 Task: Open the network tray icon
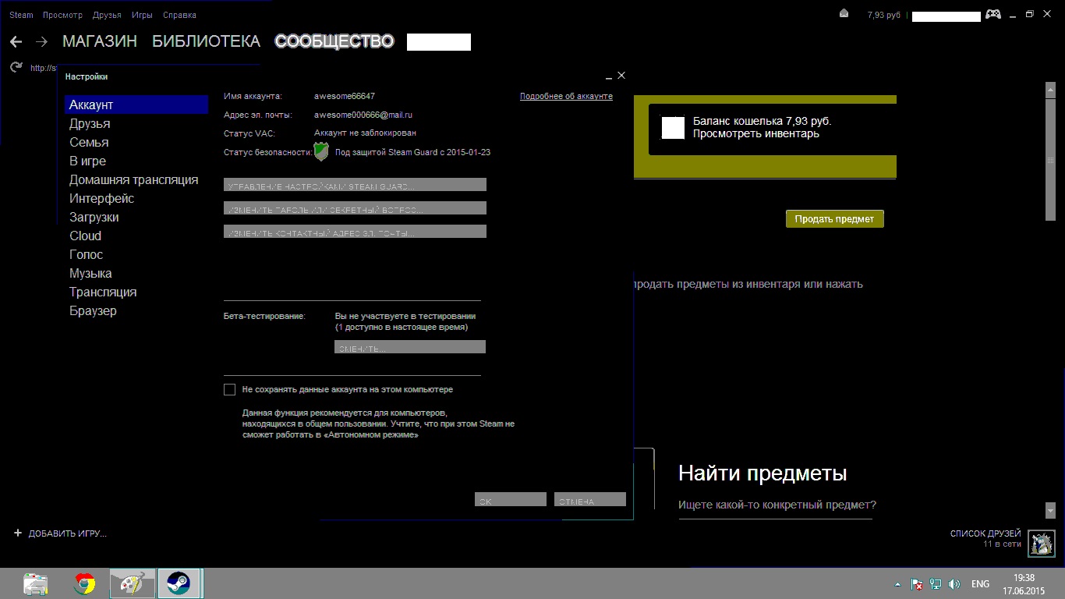(x=936, y=584)
